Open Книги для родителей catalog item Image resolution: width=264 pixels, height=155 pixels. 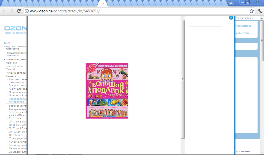click(18, 89)
